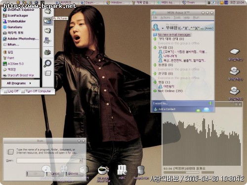
Task: Click Browse... in the Run dialog
Action: (x=73, y=174)
